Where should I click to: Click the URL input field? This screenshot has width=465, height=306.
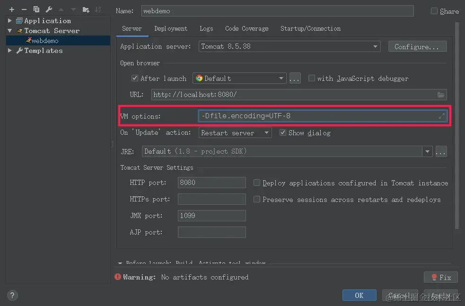click(x=298, y=95)
